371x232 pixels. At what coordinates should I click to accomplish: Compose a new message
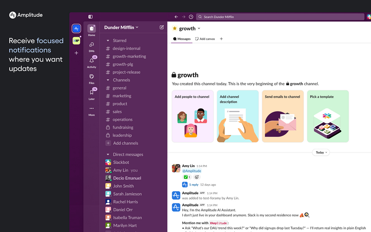162,27
